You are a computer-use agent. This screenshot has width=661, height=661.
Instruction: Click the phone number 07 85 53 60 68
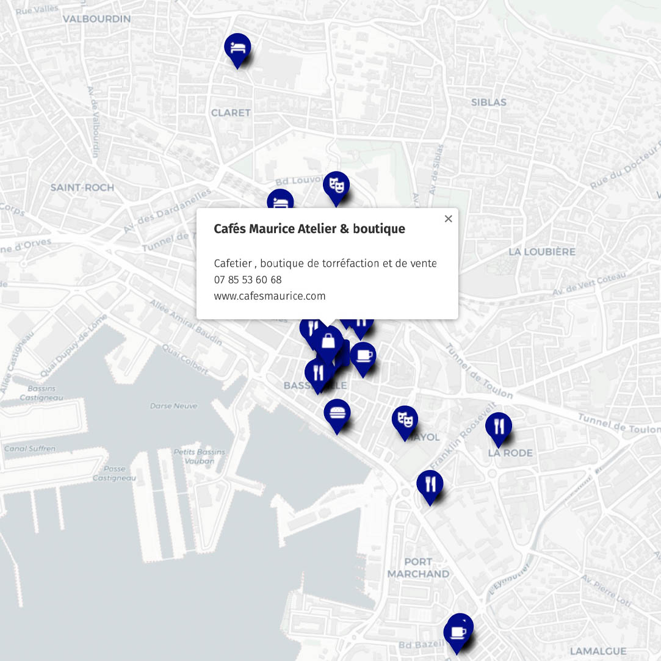(x=247, y=280)
